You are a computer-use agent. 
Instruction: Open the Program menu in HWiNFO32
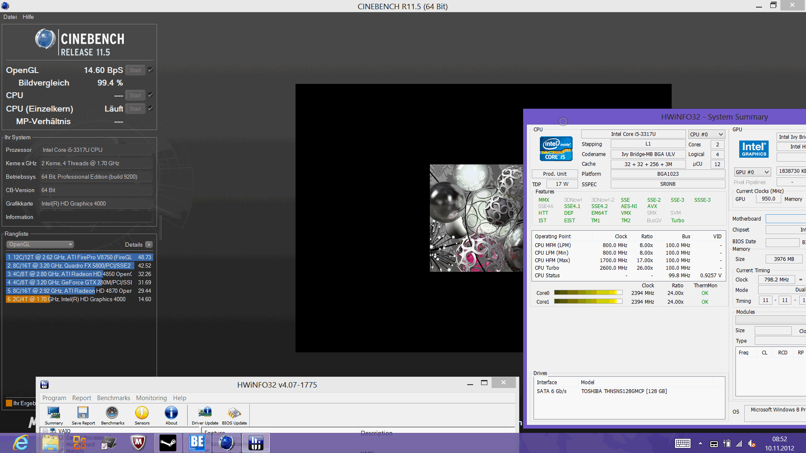point(54,398)
